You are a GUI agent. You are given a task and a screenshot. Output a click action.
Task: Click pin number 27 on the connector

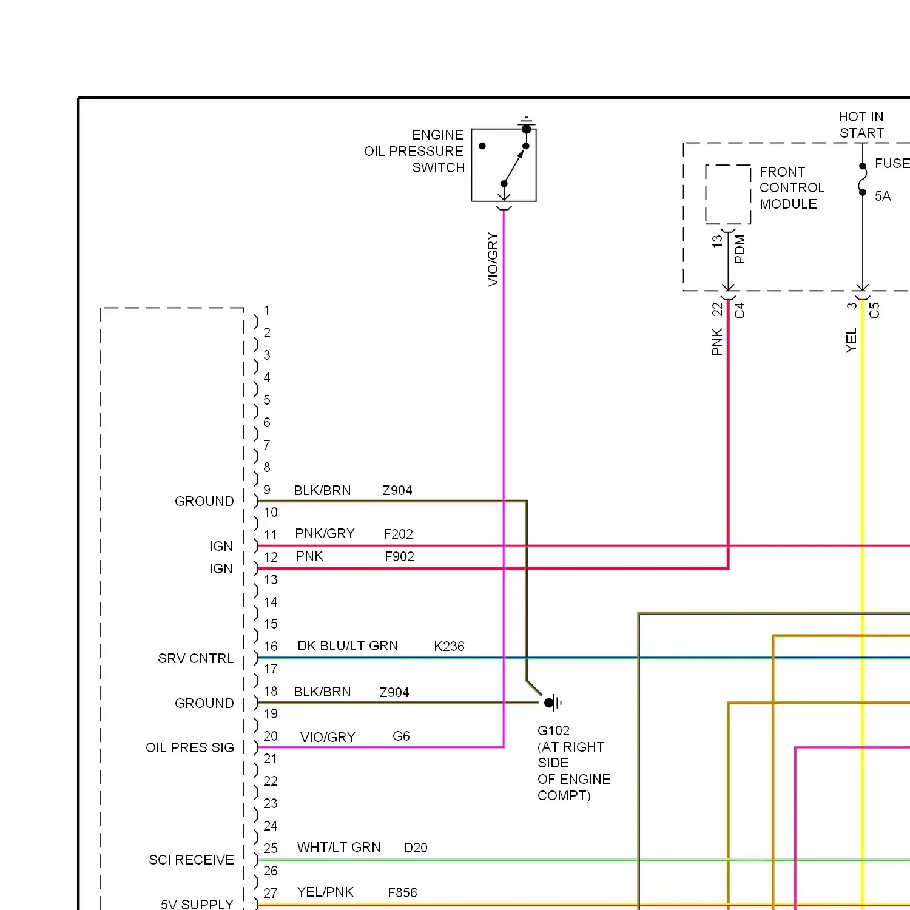click(271, 893)
